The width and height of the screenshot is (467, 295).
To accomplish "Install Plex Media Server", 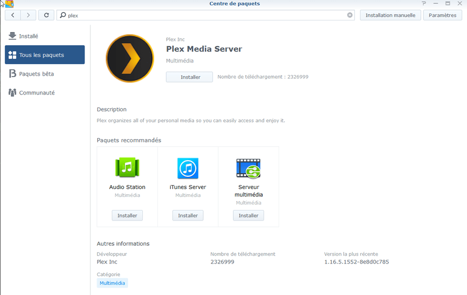I will (189, 77).
